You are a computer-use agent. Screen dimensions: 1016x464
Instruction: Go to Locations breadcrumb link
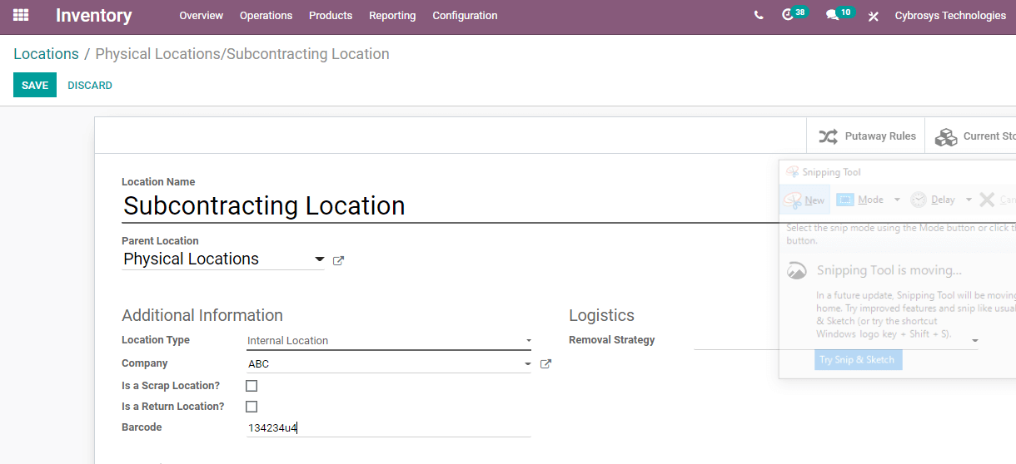tap(46, 54)
